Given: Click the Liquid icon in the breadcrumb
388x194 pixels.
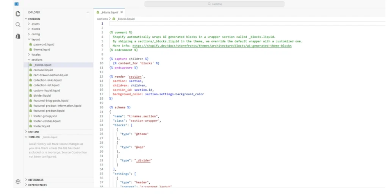Looking at the screenshot, I should click(114, 19).
